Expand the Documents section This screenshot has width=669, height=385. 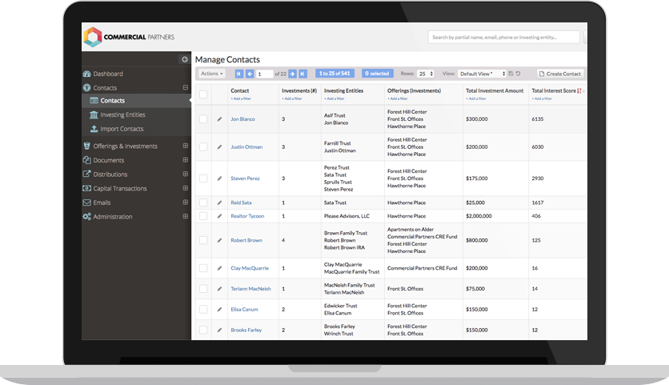tap(185, 160)
